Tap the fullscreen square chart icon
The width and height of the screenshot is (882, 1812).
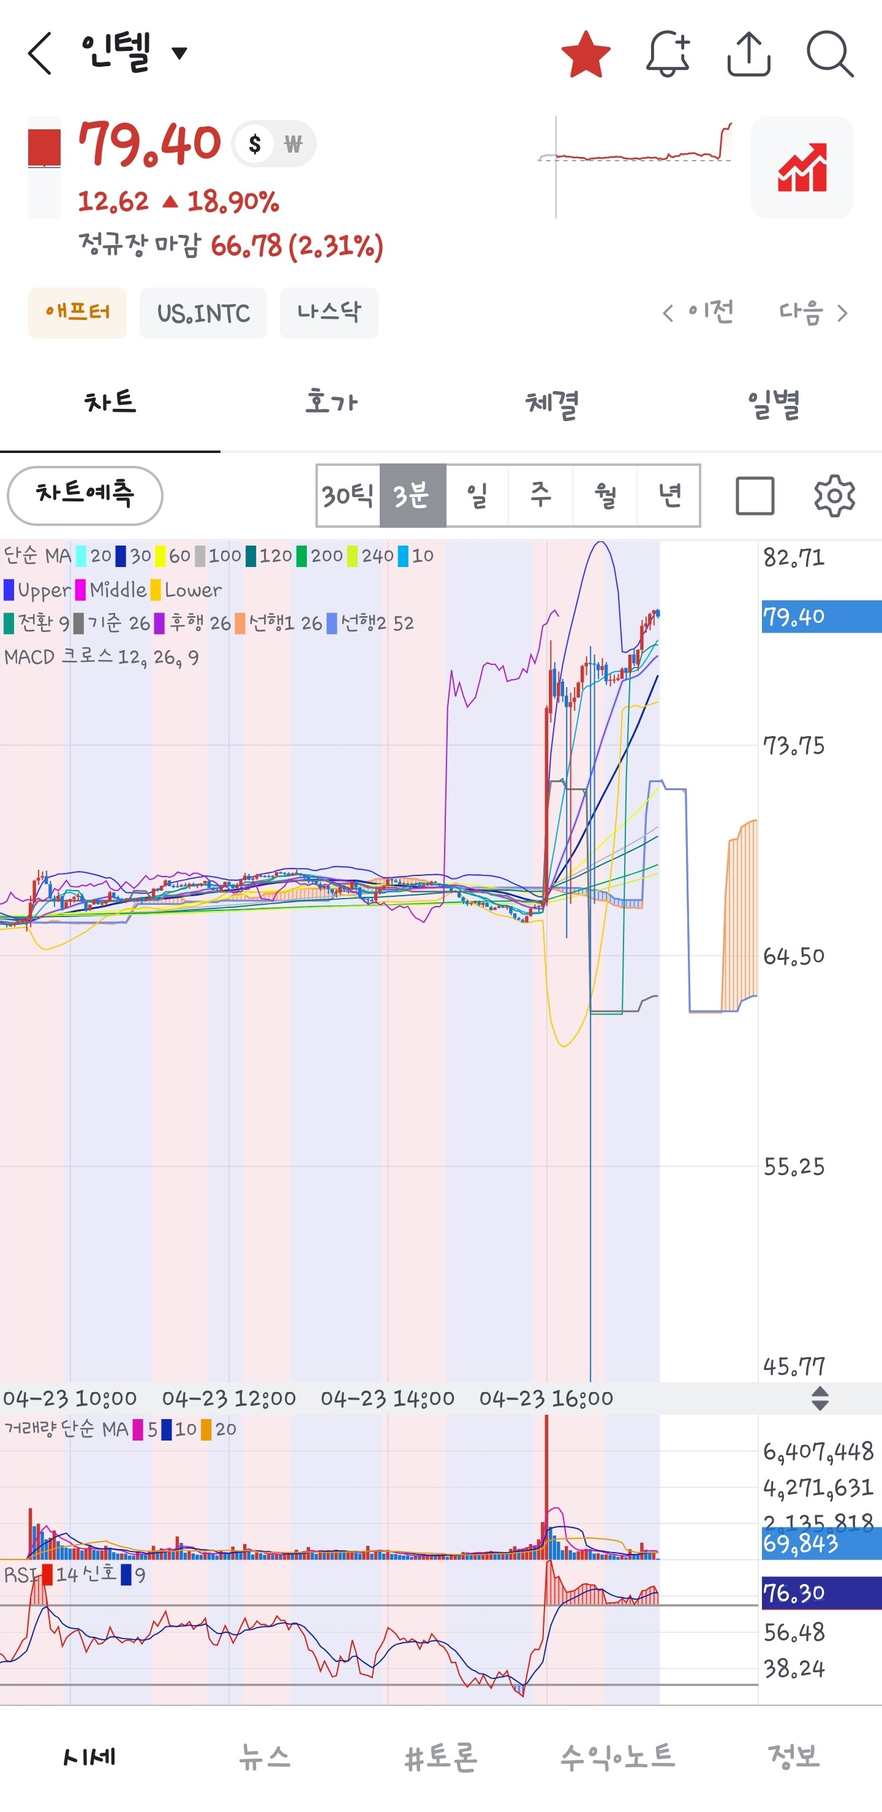pyautogui.click(x=755, y=496)
